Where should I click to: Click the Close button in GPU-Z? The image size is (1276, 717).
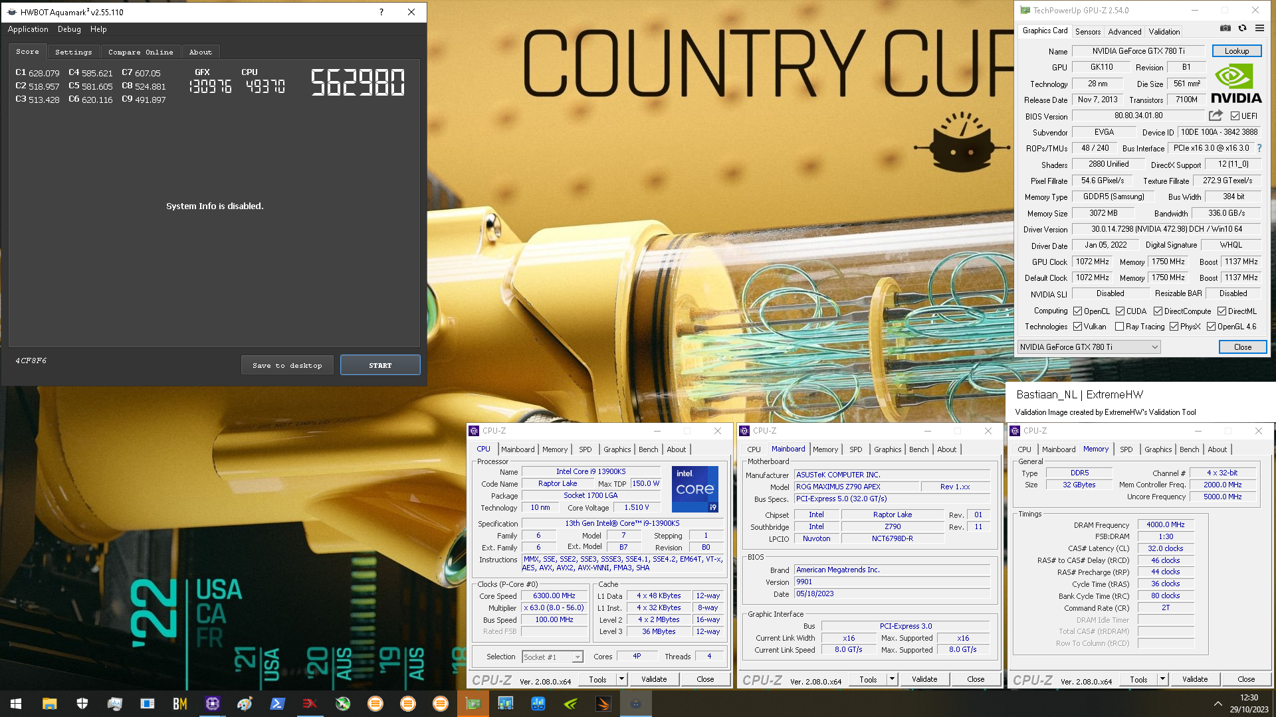click(x=1242, y=347)
